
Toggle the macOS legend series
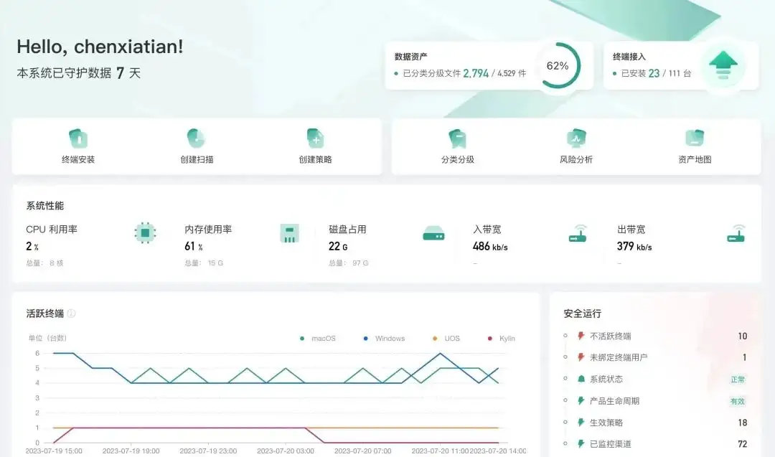[318, 339]
